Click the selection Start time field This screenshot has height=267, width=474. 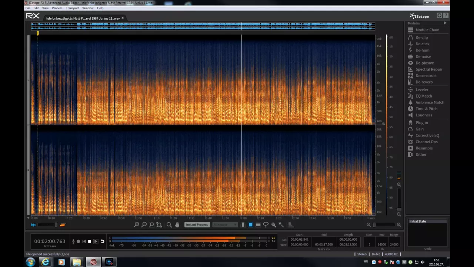[299, 240]
